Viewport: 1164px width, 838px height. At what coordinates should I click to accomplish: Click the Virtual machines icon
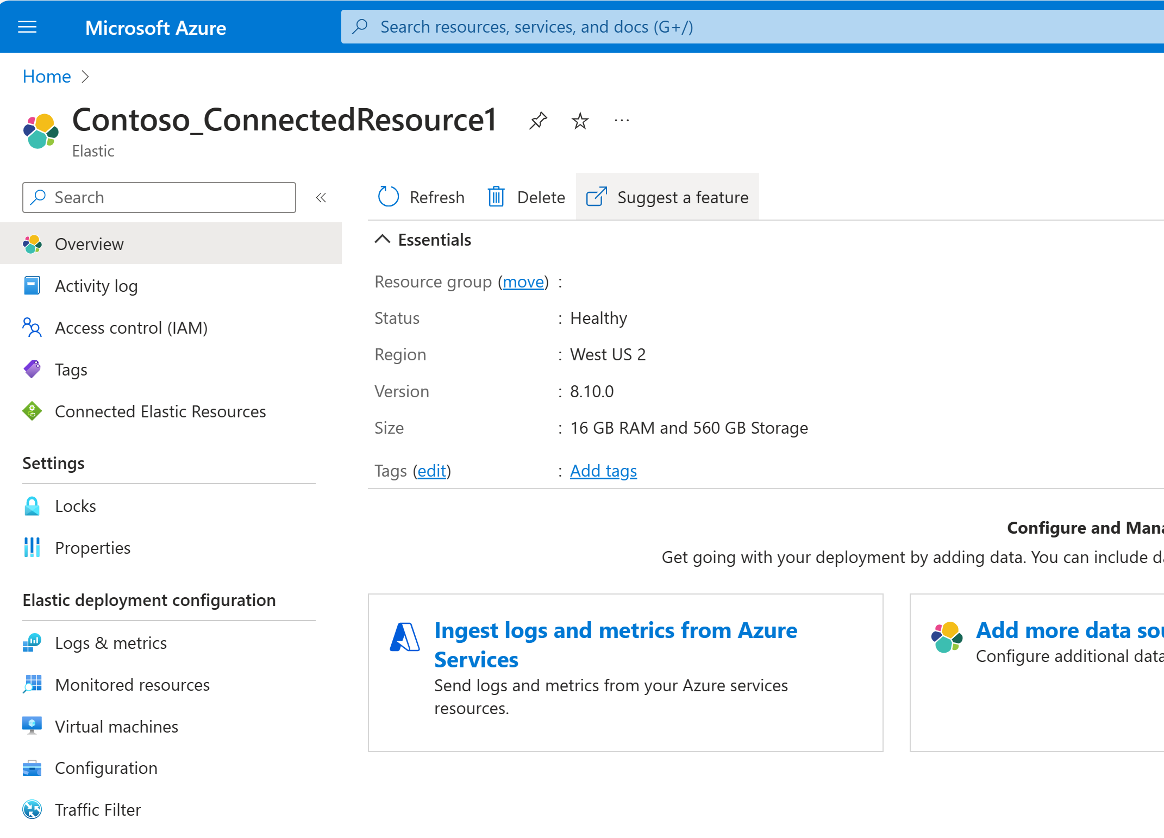point(32,726)
